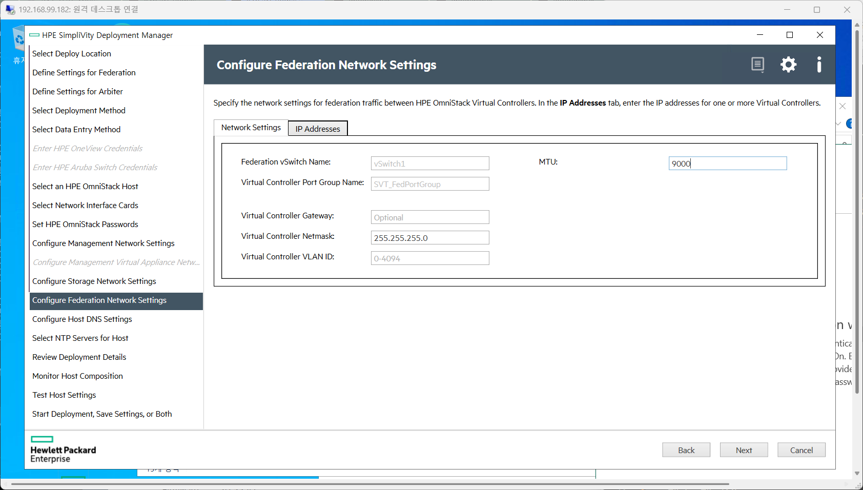Open the settings gear icon in header
Screen dimensions: 863x490
pyautogui.click(x=788, y=65)
